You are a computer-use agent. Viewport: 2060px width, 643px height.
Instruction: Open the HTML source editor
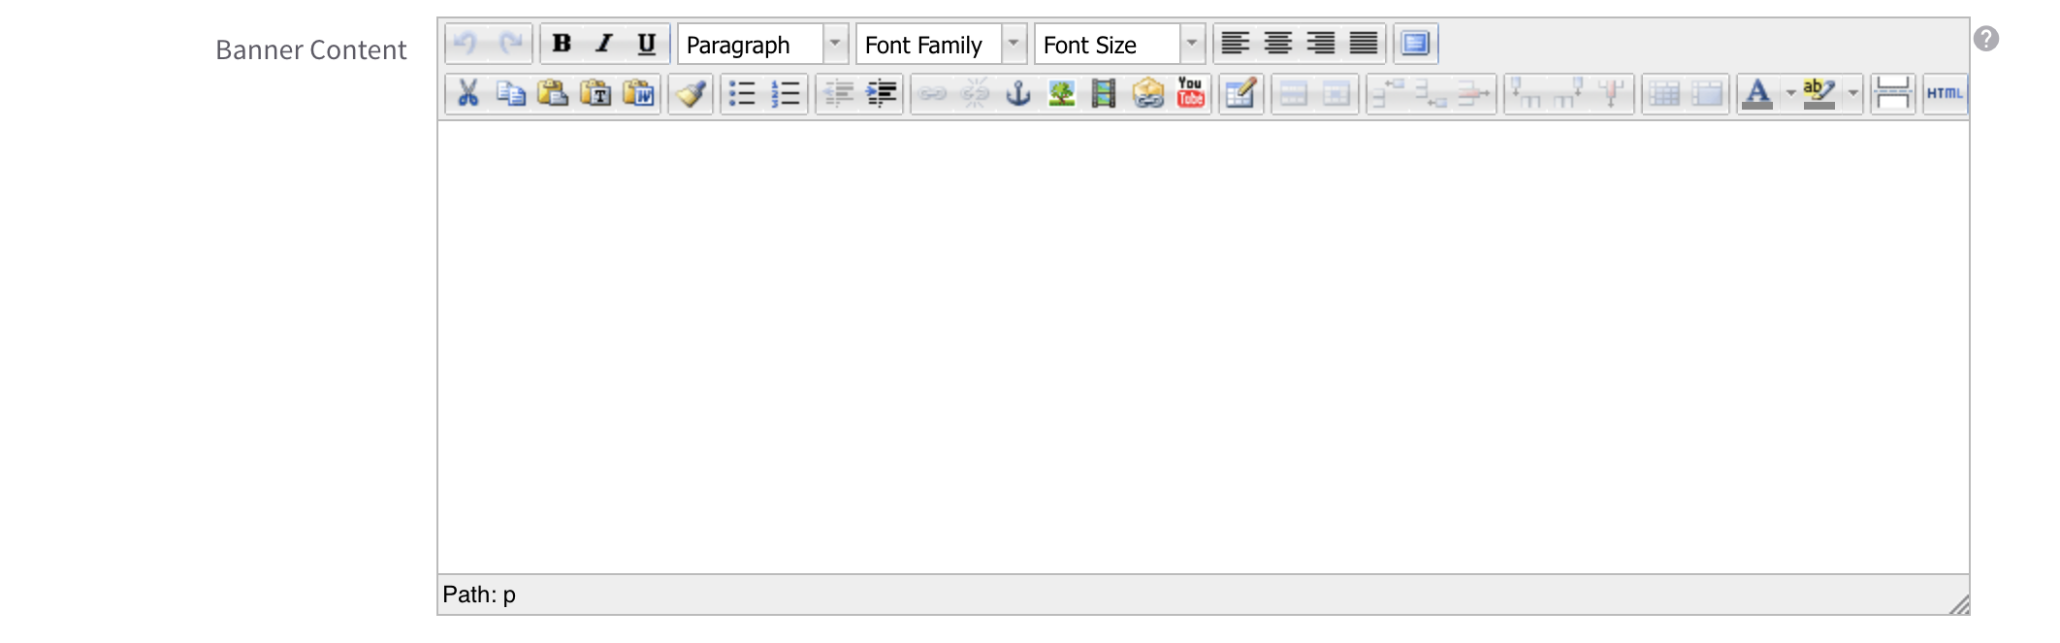click(x=1945, y=94)
